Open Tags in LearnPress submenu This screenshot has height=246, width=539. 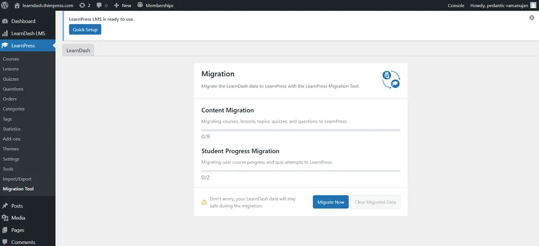(7, 119)
